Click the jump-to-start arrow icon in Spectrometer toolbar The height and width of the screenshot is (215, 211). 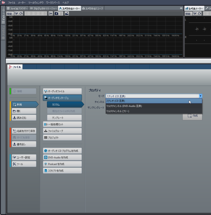[x=51, y=14]
